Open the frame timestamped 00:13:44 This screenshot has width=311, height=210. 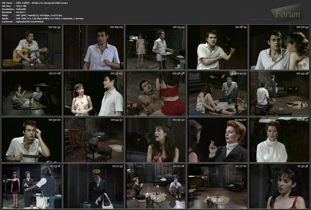[155, 47]
